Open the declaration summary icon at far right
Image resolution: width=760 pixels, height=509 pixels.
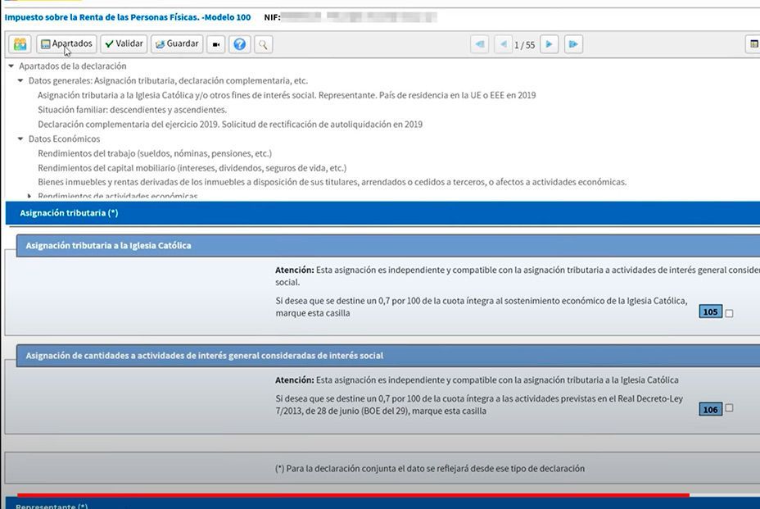pos(754,42)
